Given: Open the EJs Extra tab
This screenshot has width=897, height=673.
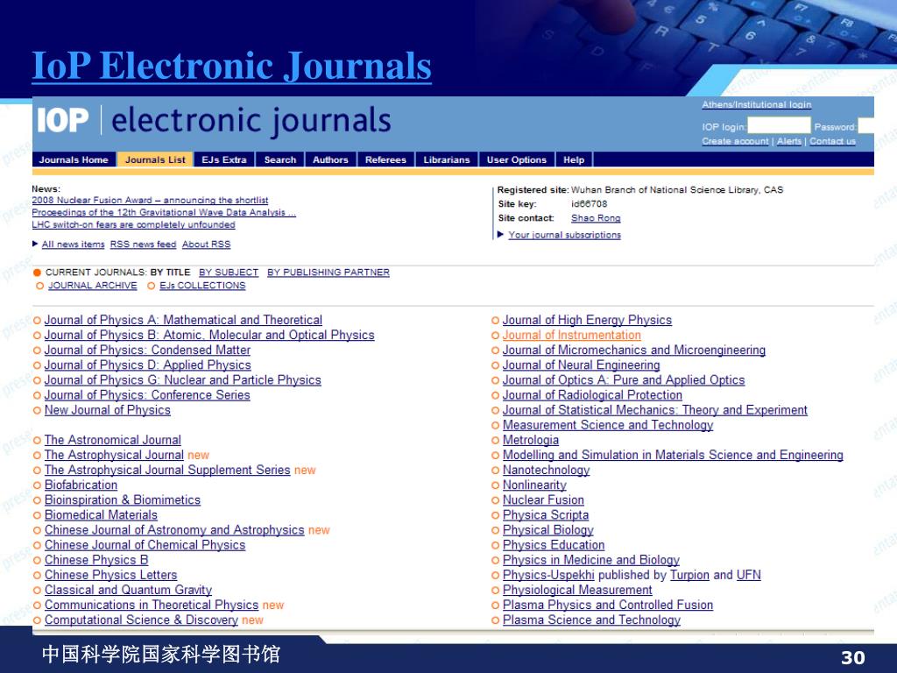Looking at the screenshot, I should click(x=224, y=159).
